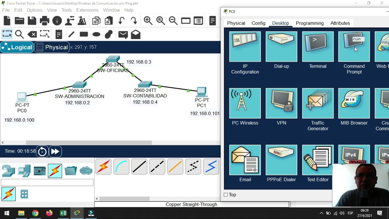Pick the Draw Rectangle tool
This screenshot has height=219, width=389.
coord(84,34)
